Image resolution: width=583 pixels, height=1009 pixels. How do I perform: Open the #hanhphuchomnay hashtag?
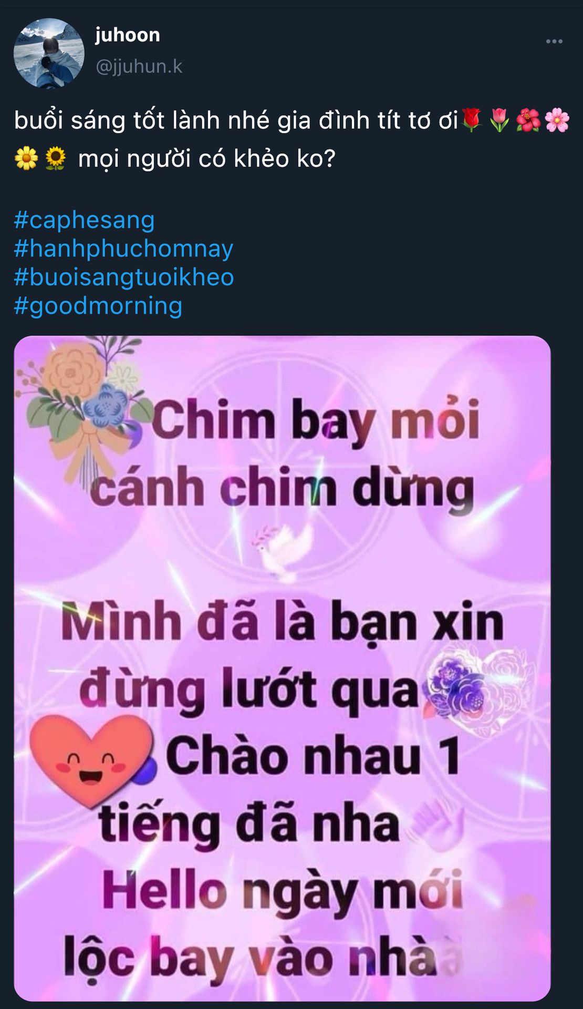pyautogui.click(x=123, y=249)
